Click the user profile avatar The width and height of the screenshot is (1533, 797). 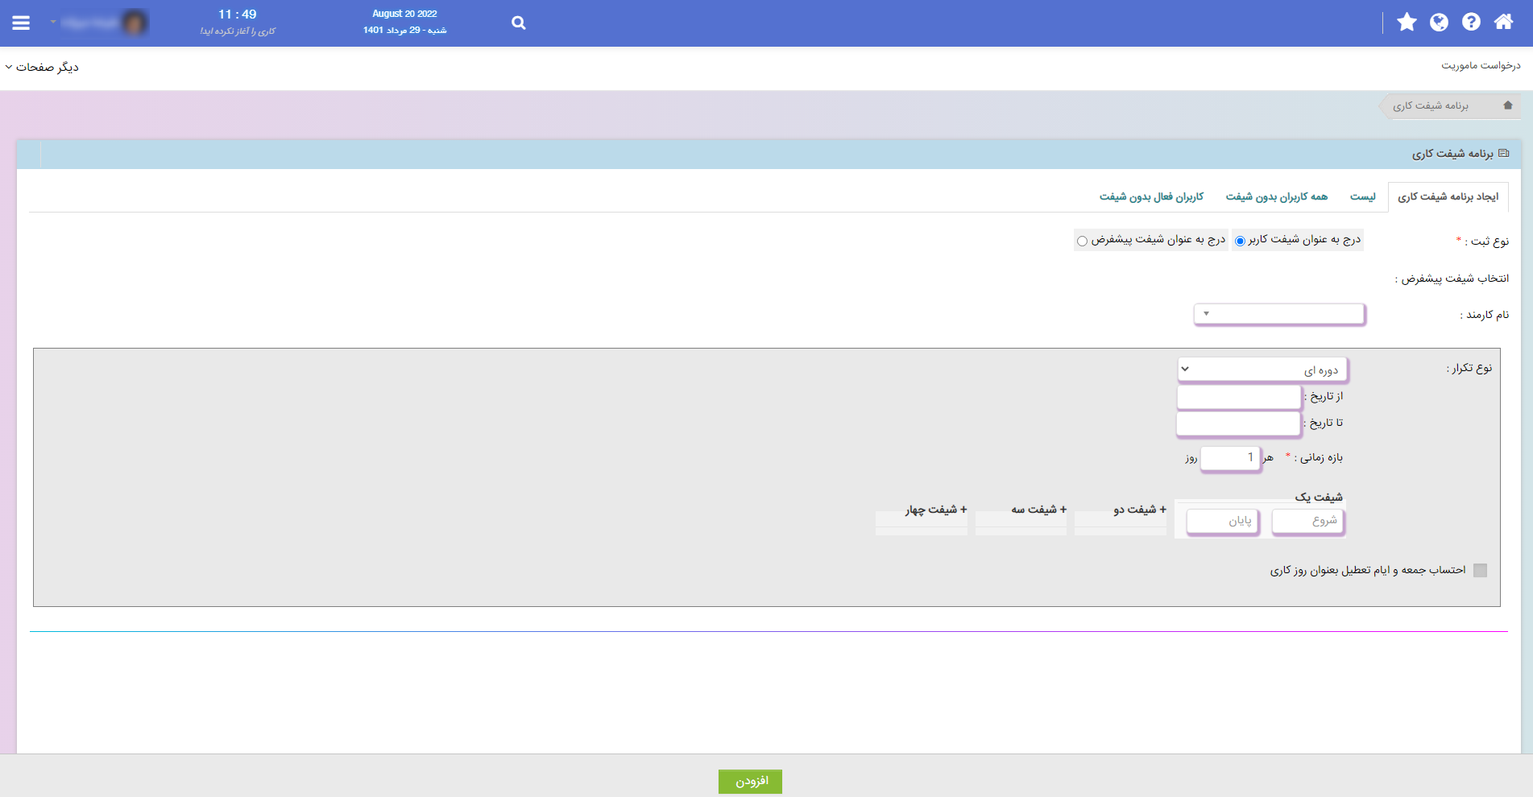point(135,23)
